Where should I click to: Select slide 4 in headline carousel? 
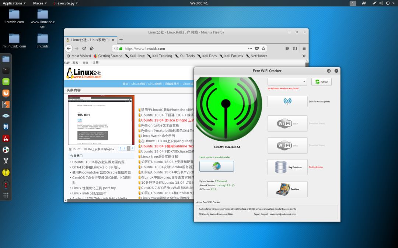coord(133,148)
